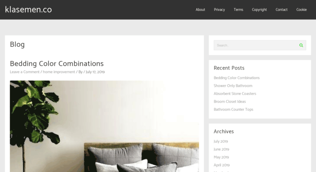The height and width of the screenshot is (172, 316).
Task: Click the Leave a Comment link
Action: (24, 72)
